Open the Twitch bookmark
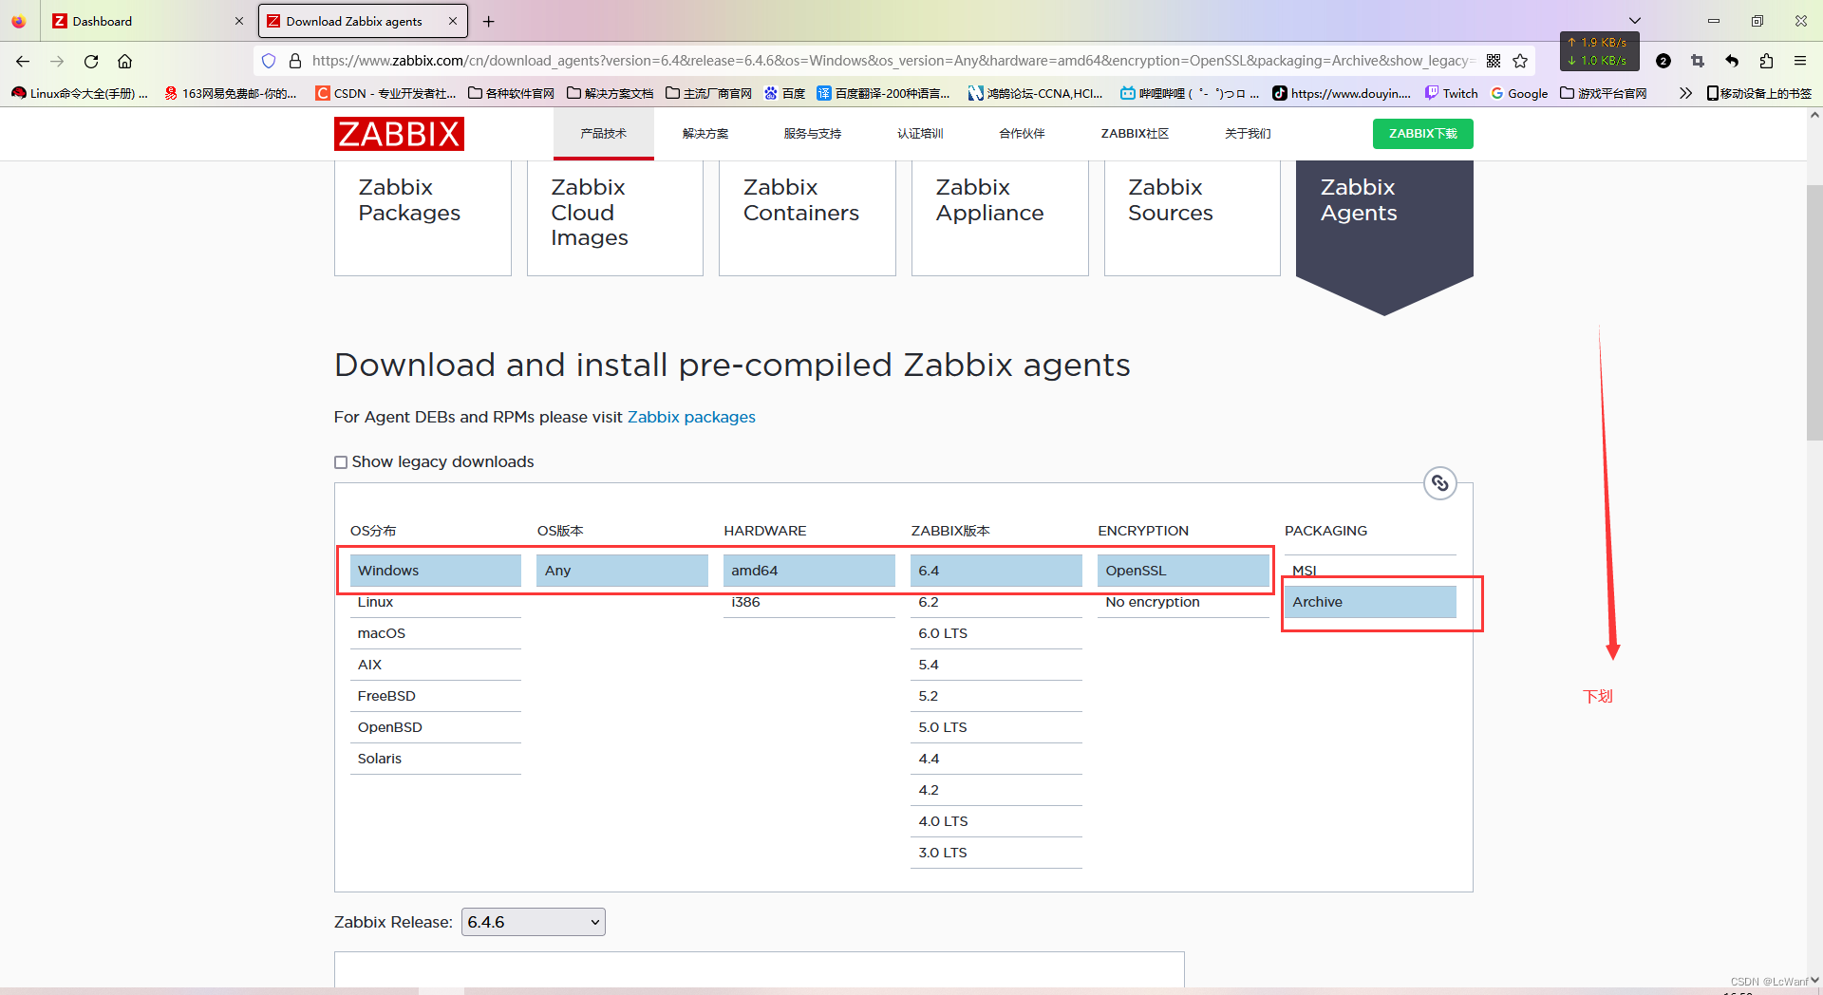This screenshot has height=995, width=1823. click(x=1452, y=93)
